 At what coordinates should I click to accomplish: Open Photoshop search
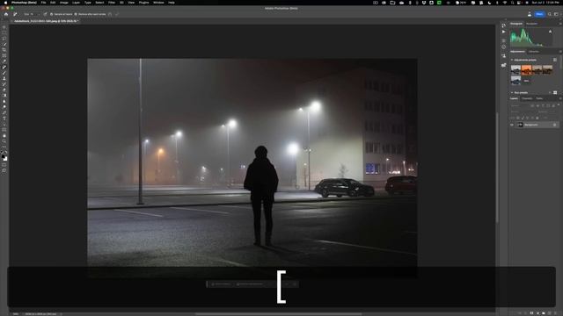coord(549,14)
